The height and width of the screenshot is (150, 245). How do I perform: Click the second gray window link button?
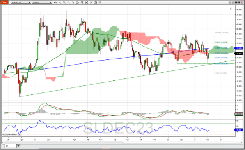(233, 2)
